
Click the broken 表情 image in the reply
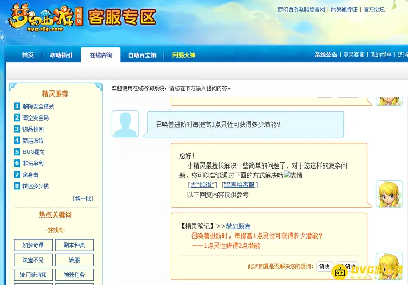[x=293, y=175]
